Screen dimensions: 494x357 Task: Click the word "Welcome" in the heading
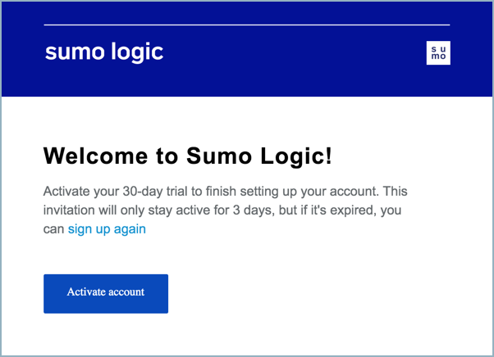[95, 156]
